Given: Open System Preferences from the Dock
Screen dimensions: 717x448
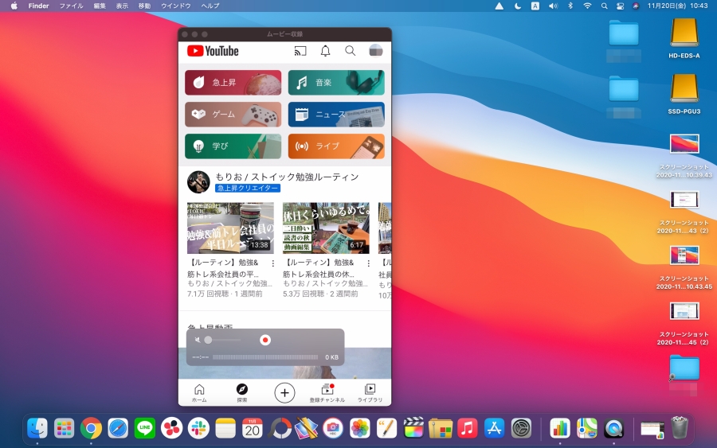Looking at the screenshot, I should coord(521,428).
